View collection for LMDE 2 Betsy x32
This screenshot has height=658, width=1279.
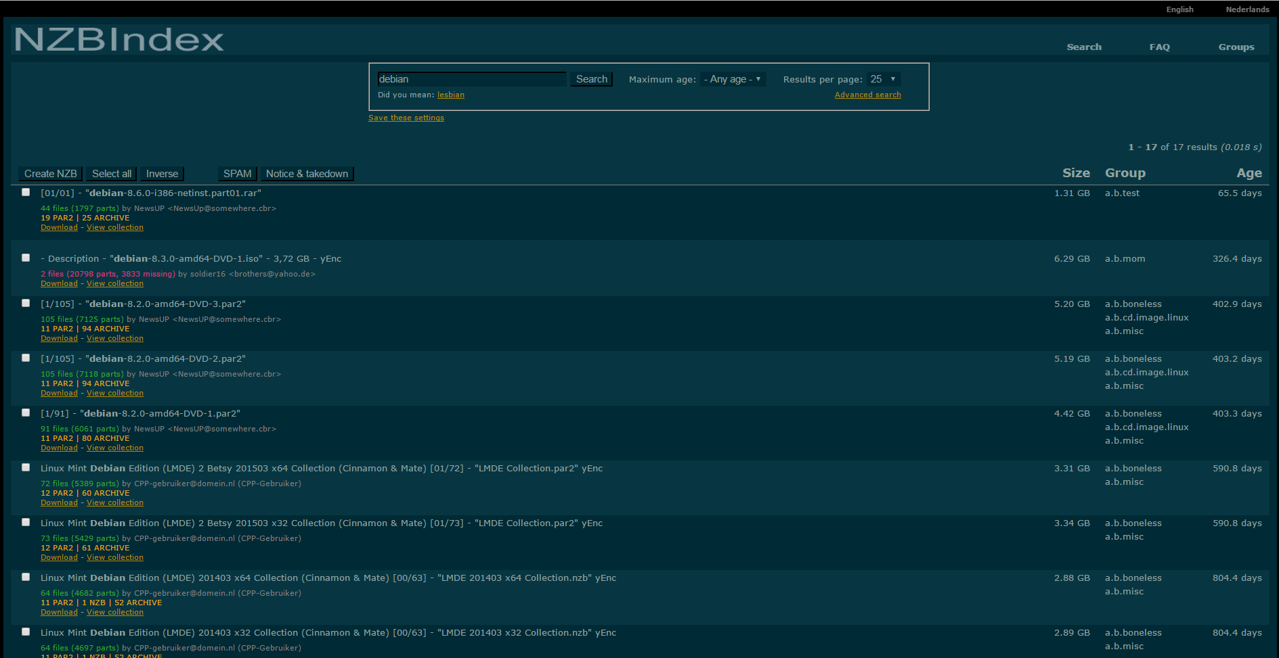click(115, 557)
